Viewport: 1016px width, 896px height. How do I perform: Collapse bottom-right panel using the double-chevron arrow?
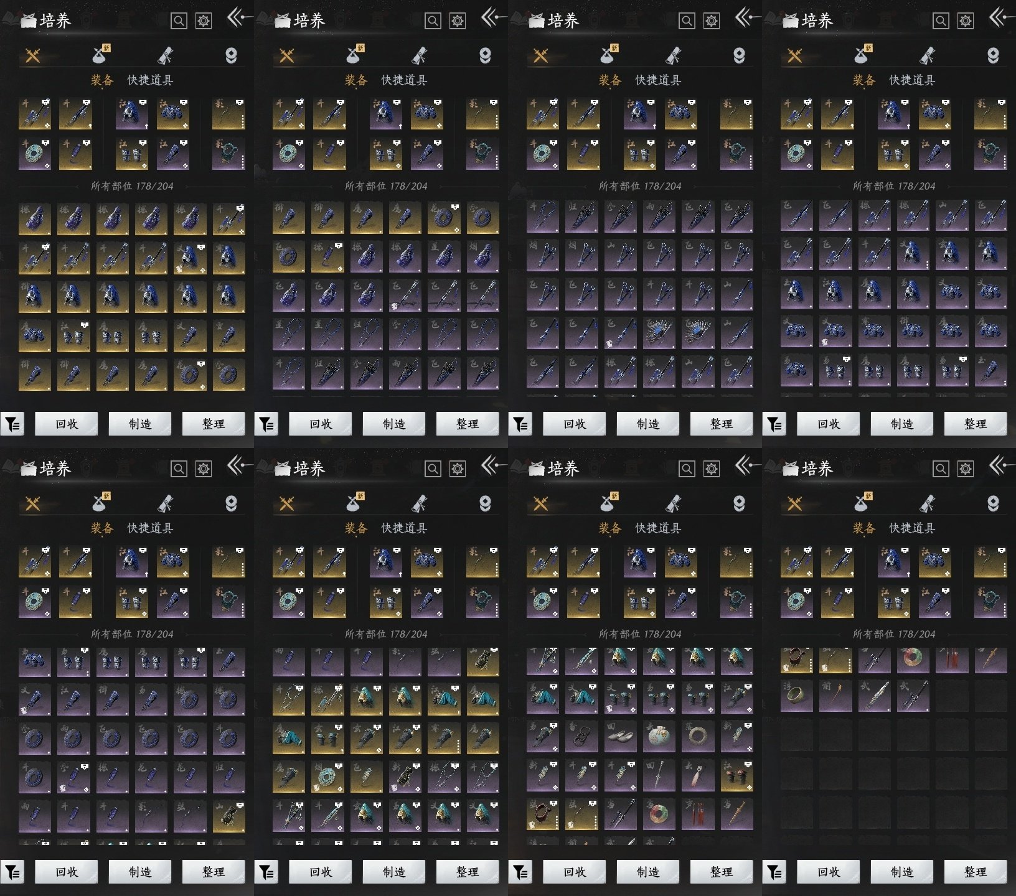pos(999,465)
